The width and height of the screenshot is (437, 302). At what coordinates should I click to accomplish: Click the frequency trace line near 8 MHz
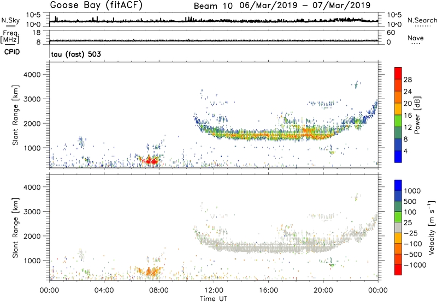[214, 41]
